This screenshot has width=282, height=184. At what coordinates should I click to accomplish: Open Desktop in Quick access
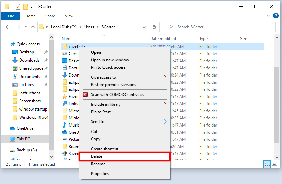pos(27,52)
